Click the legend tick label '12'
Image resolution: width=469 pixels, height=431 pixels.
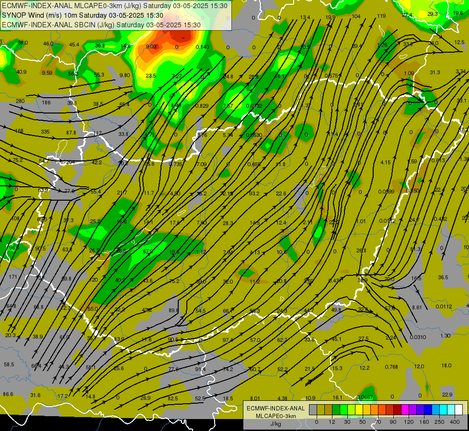pos(332,422)
